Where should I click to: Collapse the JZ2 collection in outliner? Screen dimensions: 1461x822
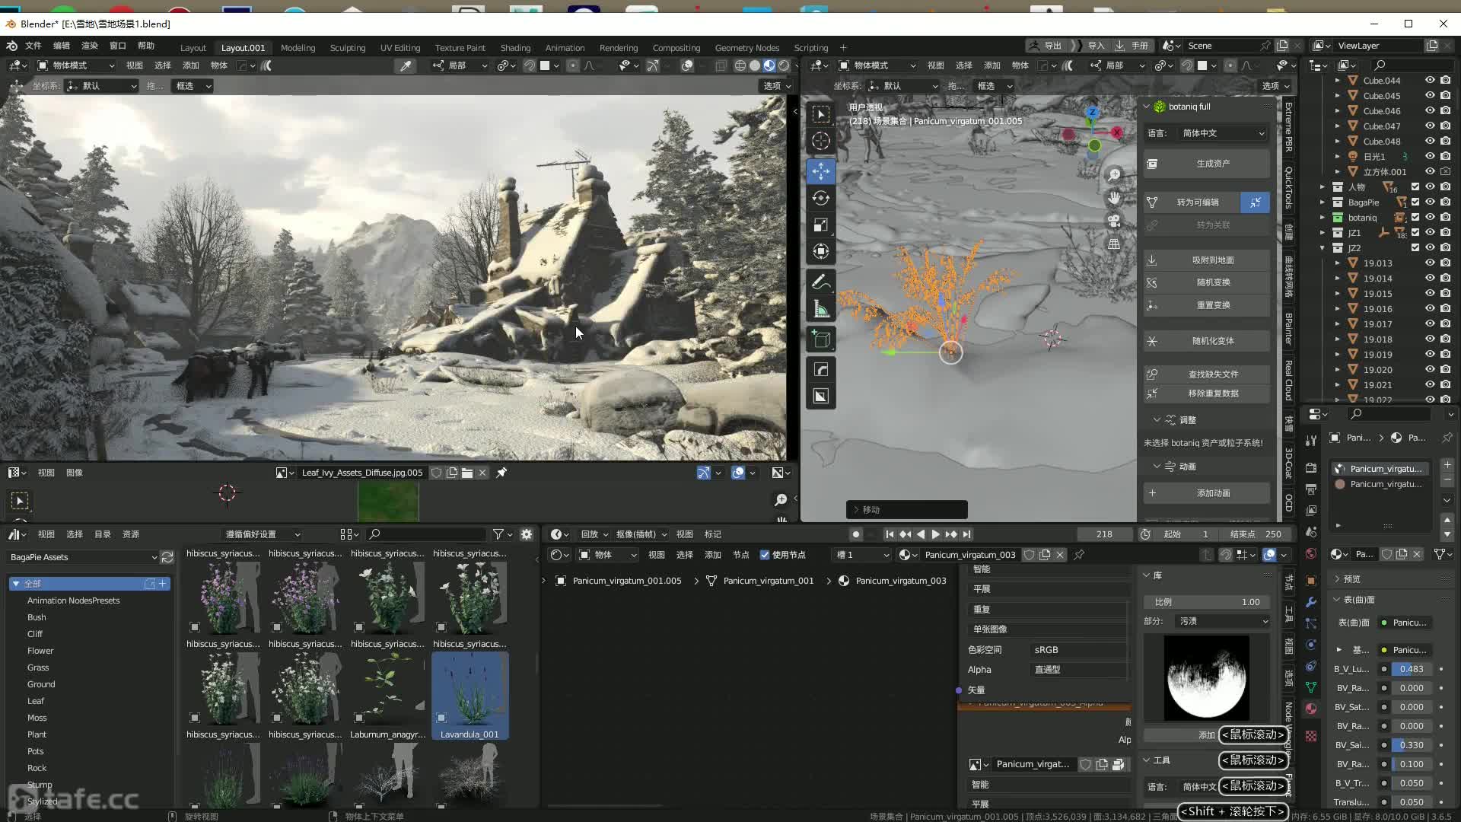click(x=1323, y=248)
